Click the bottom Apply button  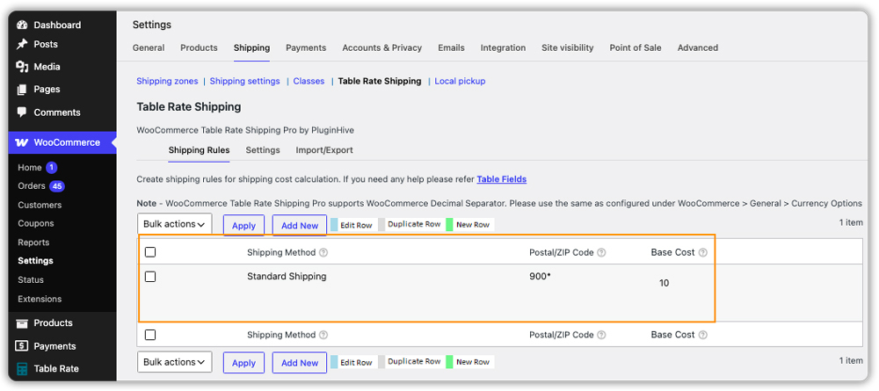point(243,362)
